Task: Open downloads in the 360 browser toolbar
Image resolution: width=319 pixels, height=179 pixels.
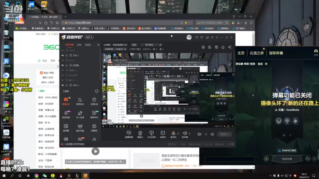Action: click(246, 23)
